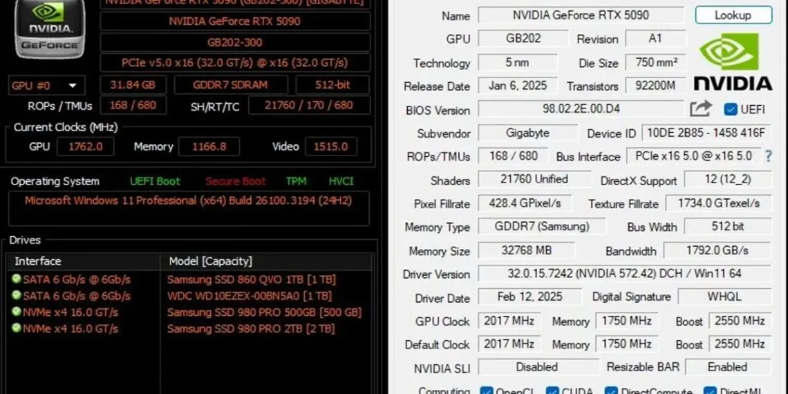Click the green check icon beside WDC WD10EZEX drive
The image size is (788, 394).
16,295
